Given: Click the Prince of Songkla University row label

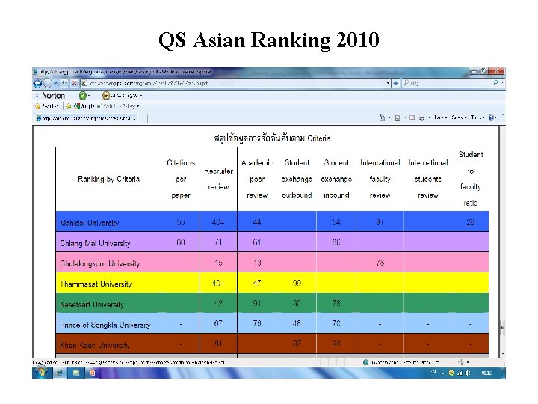Looking at the screenshot, I should (x=105, y=325).
